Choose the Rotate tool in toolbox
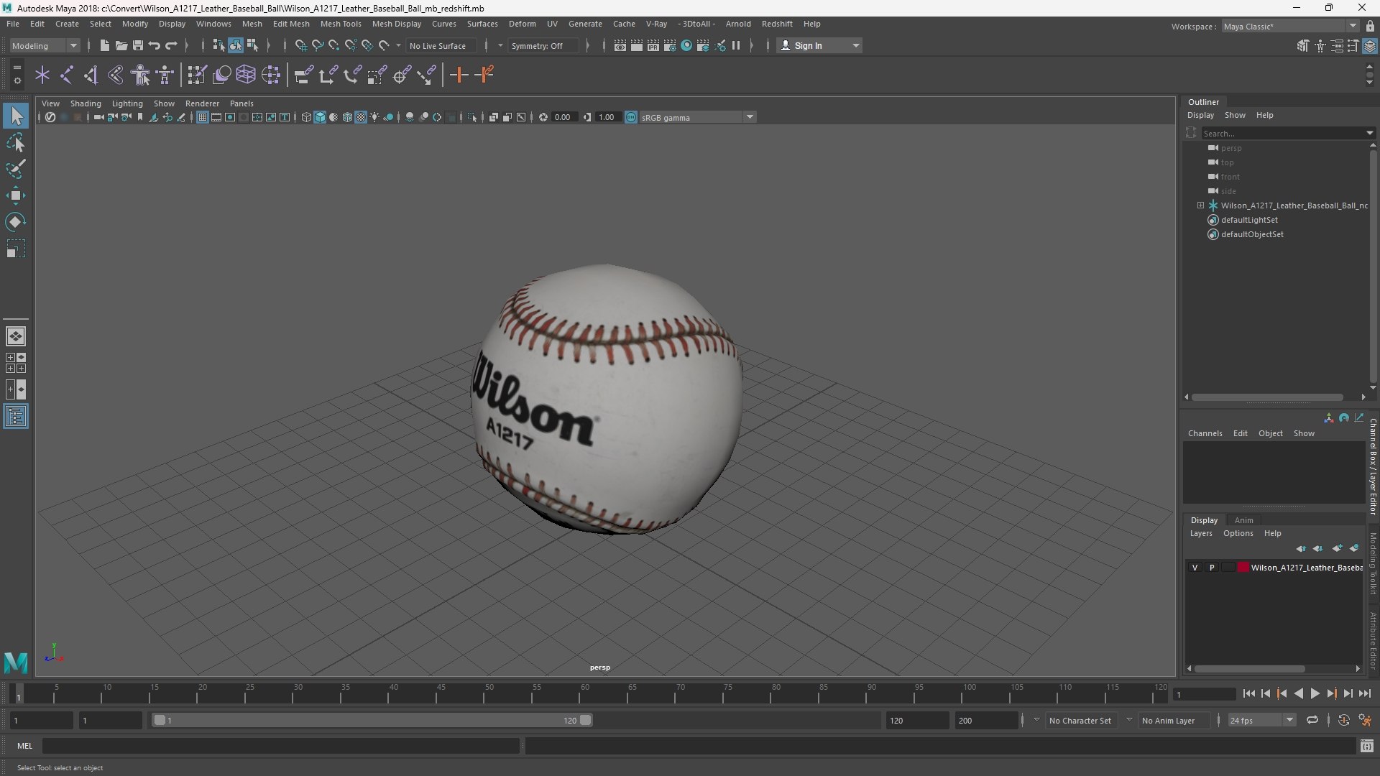The width and height of the screenshot is (1380, 776). [16, 222]
